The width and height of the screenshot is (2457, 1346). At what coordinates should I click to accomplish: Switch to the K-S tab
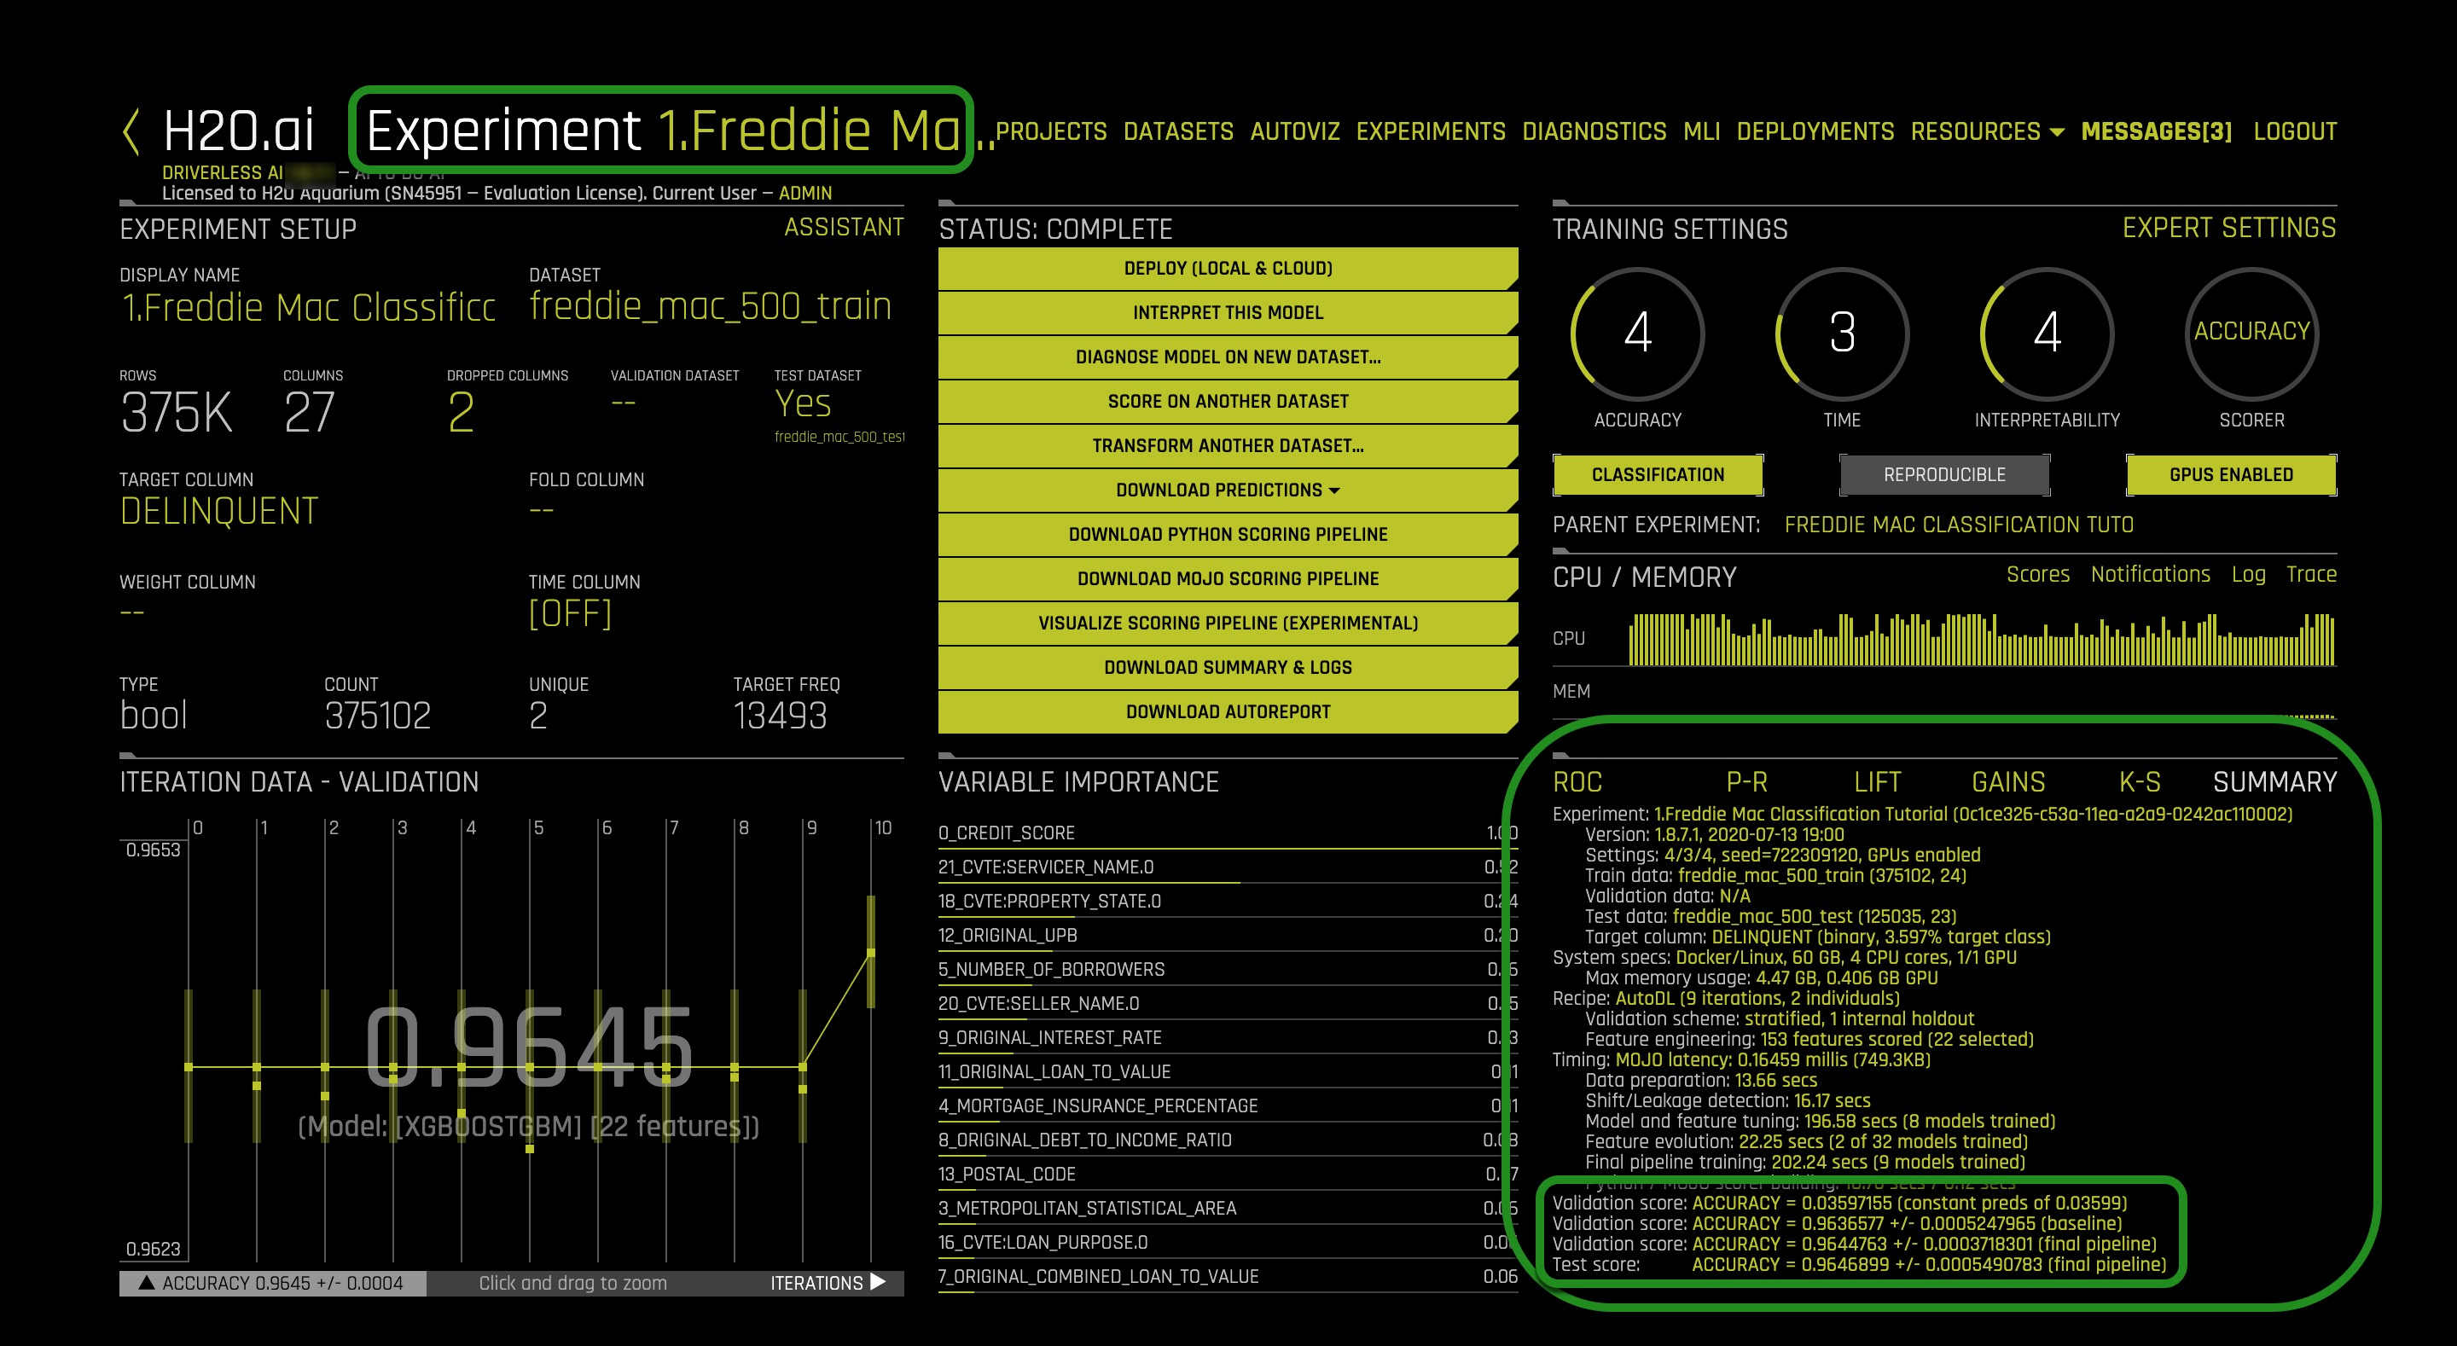(x=2139, y=782)
